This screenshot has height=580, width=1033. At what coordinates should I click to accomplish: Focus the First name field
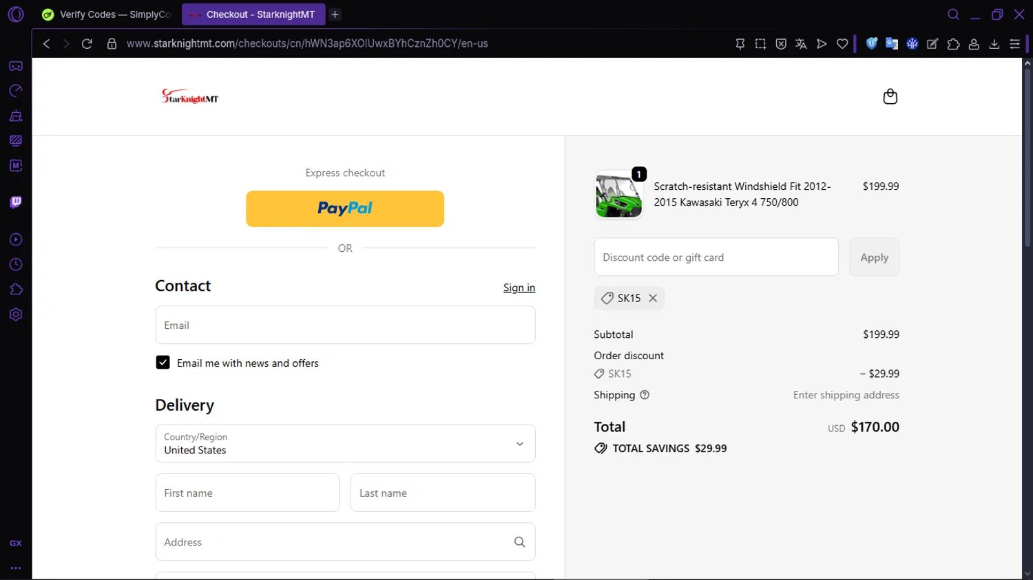point(247,493)
